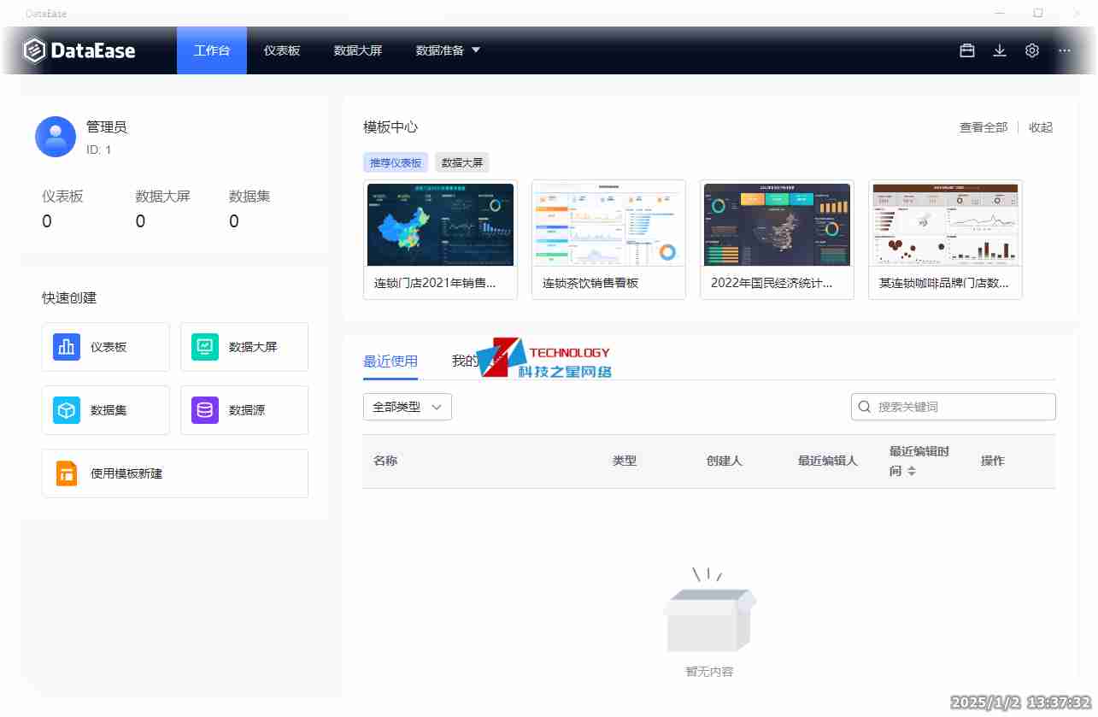Open the toolbox icon in header
This screenshot has height=717, width=1098.
(967, 50)
